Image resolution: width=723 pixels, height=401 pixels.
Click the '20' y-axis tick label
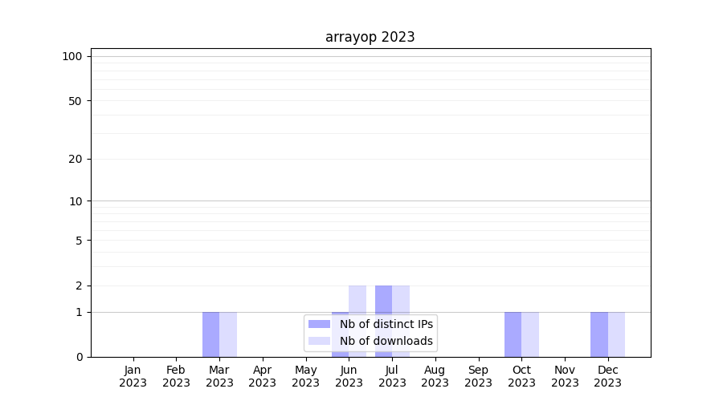tap(76, 159)
